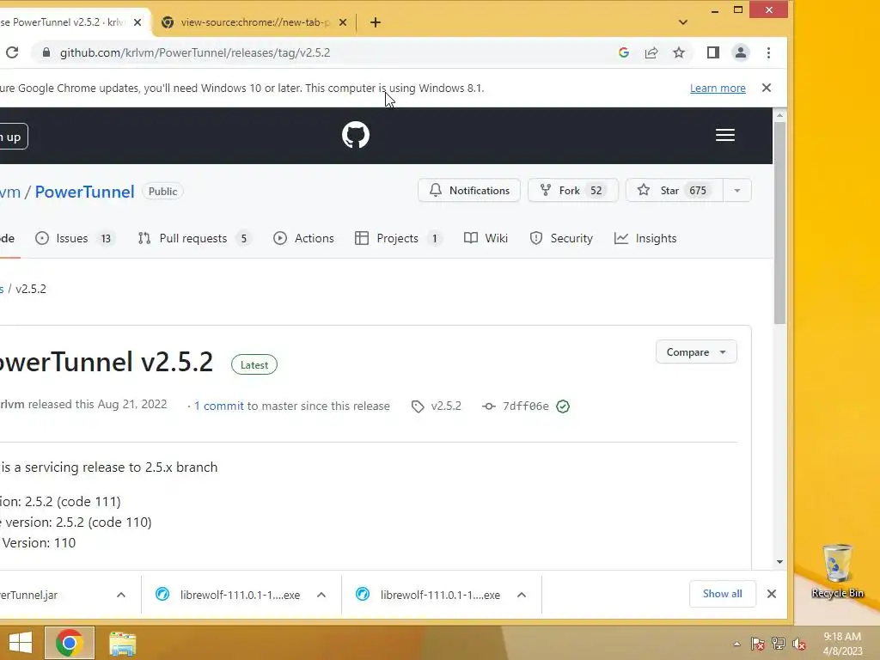Image resolution: width=880 pixels, height=660 pixels.
Task: Click the 7dff06e commit hash
Action: [x=525, y=406]
